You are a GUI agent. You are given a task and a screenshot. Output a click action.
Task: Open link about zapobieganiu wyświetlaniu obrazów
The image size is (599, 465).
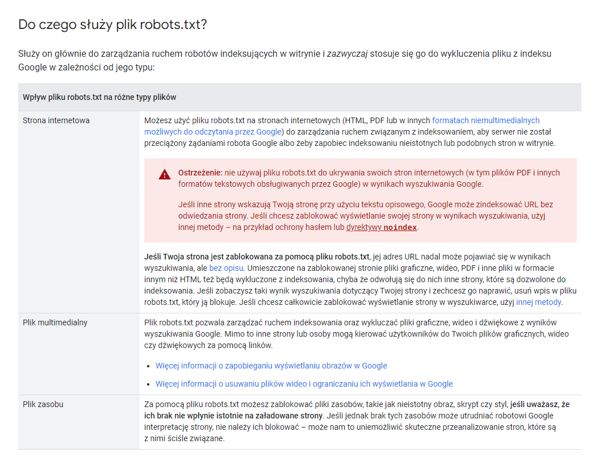271,366
